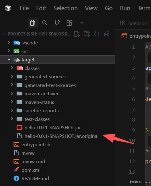Click New Folder icon in explorer
The height and width of the screenshot is (186, 151).
(x=87, y=34)
